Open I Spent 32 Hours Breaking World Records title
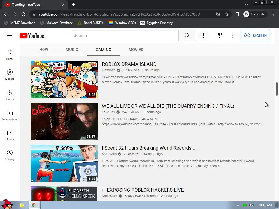The image size is (279, 209). 148,148
